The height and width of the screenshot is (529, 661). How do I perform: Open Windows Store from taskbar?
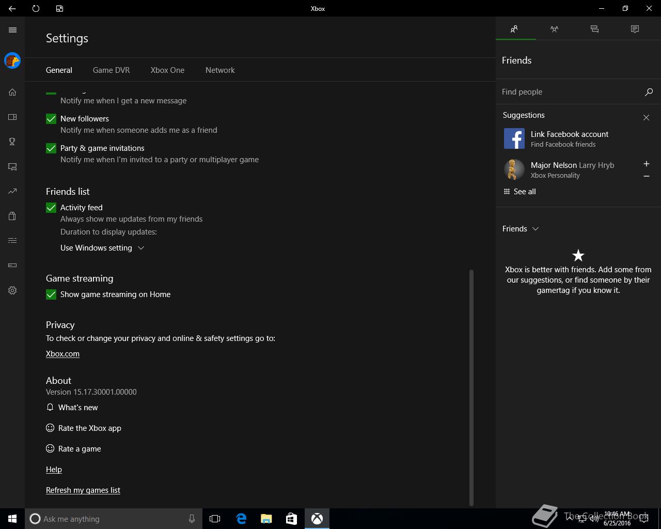291,519
